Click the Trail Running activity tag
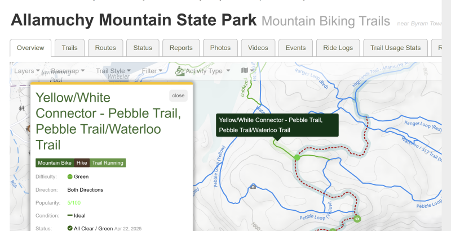 (108, 163)
